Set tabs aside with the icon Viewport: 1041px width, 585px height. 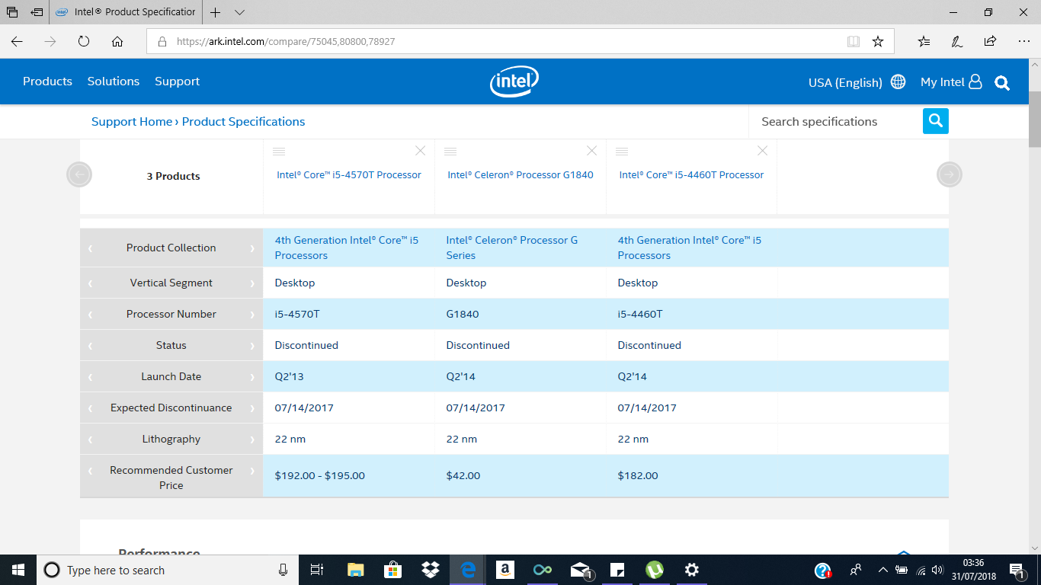click(37, 13)
